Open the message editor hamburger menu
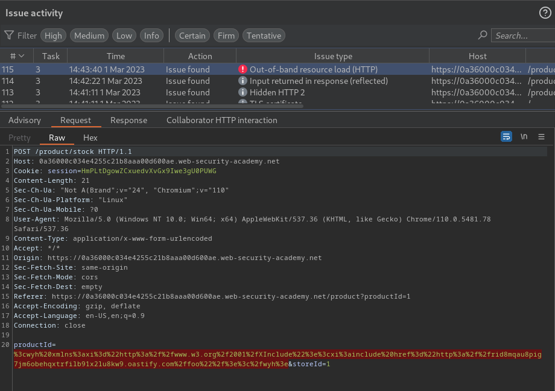The width and height of the screenshot is (555, 391). coord(541,136)
